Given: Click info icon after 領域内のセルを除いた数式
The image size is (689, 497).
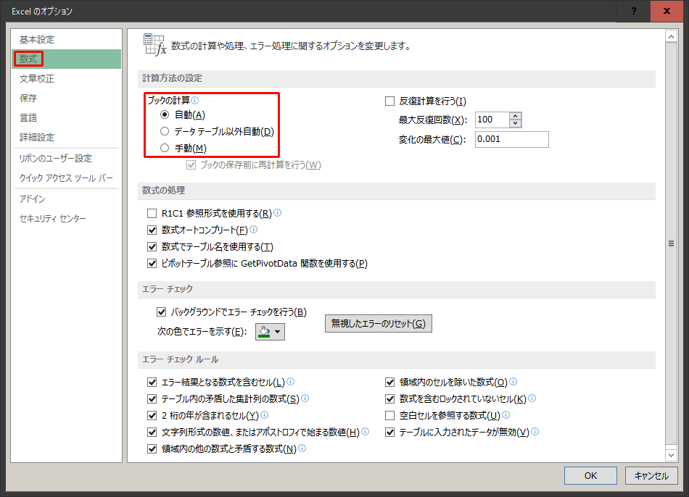Looking at the screenshot, I should (513, 382).
